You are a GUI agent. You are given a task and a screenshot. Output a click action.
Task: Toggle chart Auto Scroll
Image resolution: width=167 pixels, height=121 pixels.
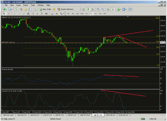click(108, 9)
